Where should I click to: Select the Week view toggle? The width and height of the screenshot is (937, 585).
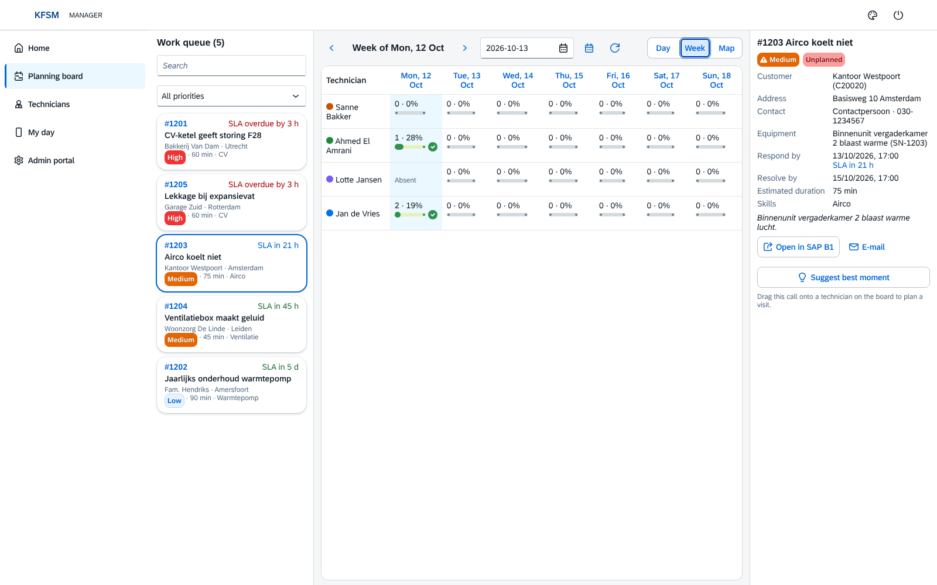[695, 48]
